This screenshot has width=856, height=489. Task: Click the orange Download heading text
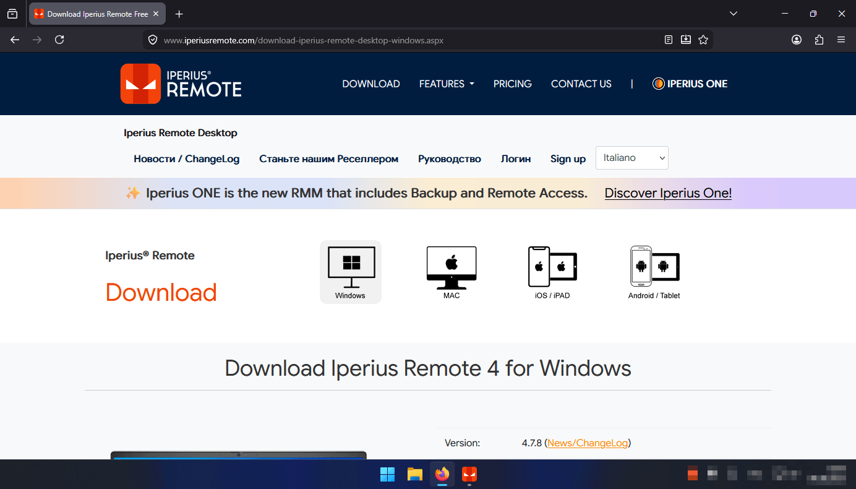pos(161,292)
